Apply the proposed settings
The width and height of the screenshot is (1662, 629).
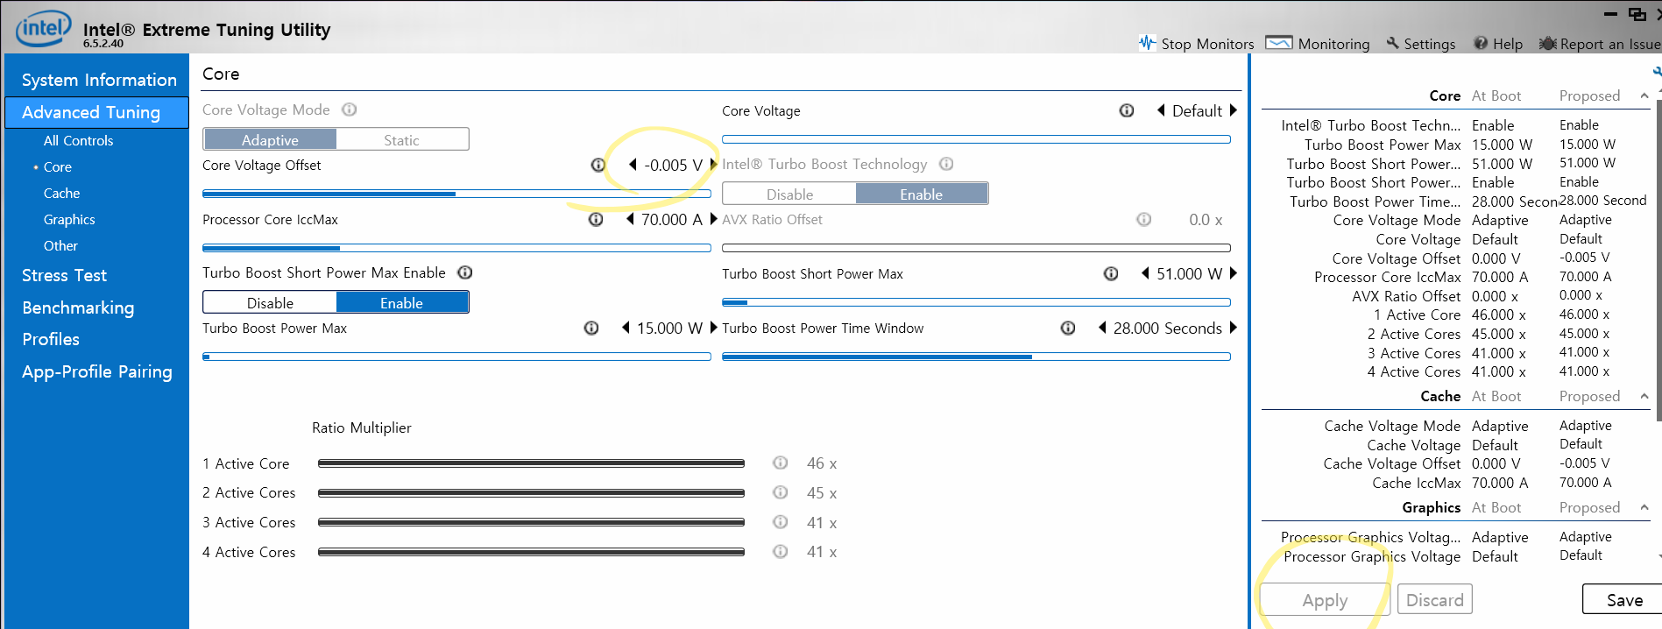coord(1325,600)
